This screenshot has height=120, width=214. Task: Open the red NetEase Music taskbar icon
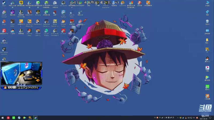(8, 118)
